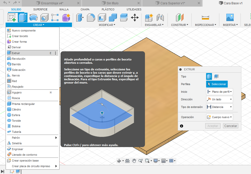Click the undo arrow

[5, 3]
